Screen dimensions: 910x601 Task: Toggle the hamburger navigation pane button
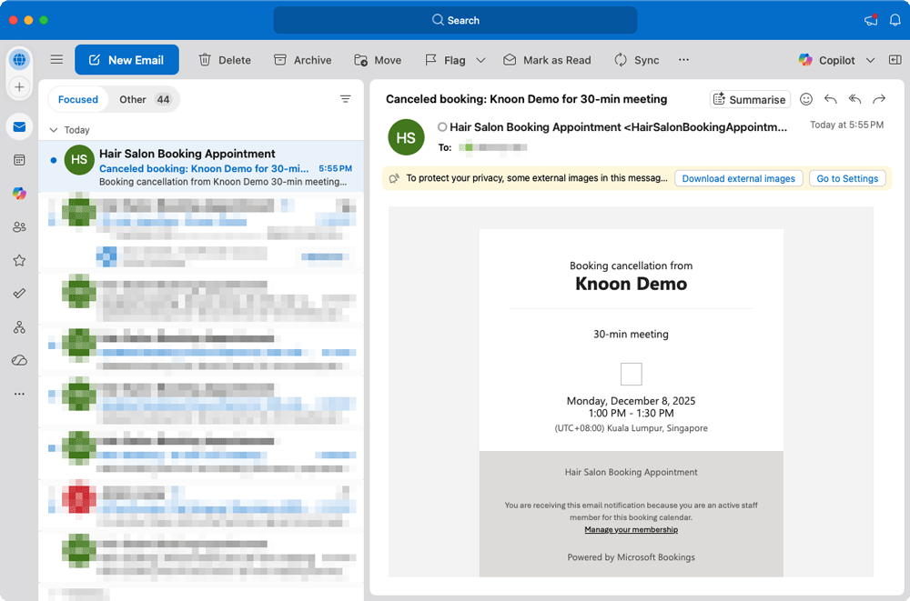[56, 60]
